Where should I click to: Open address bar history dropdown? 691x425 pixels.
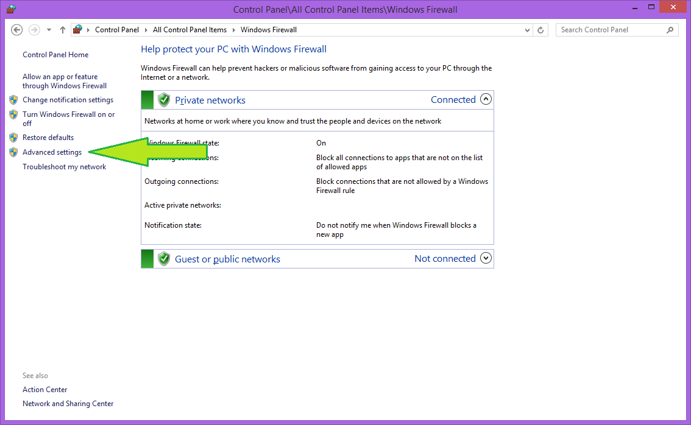coord(527,30)
